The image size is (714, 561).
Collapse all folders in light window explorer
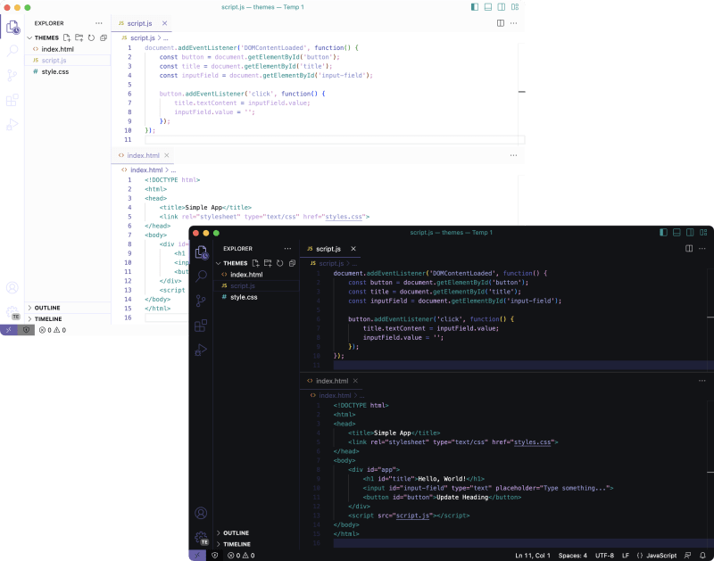104,37
